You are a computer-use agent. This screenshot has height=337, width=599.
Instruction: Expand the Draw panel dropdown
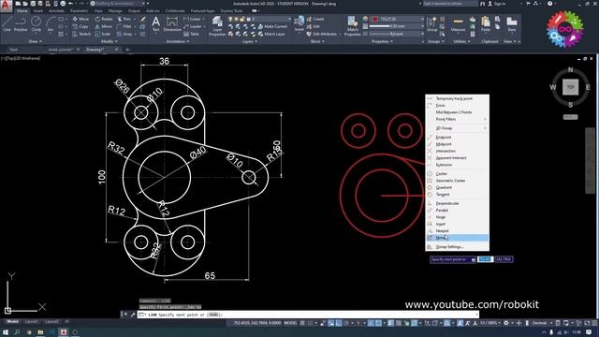tap(36, 41)
